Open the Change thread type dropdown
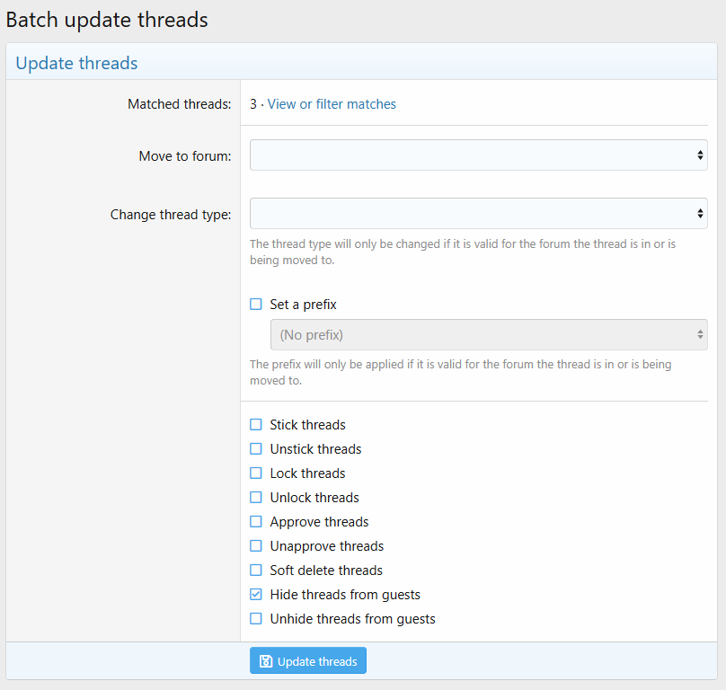The image size is (726, 690). click(x=478, y=214)
